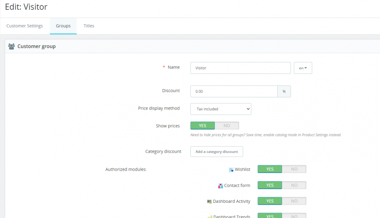The width and height of the screenshot is (380, 218).
Task: Set Show prices to NO
Action: point(227,125)
